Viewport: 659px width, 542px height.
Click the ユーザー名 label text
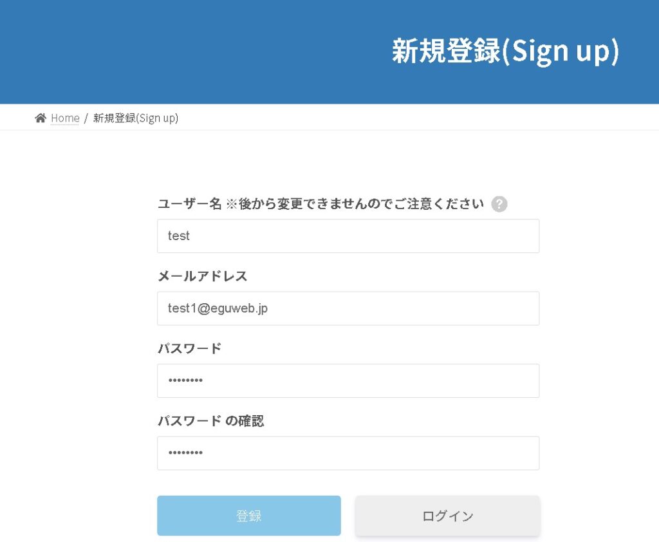pos(189,204)
